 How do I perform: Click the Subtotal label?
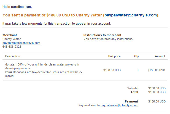133,88
